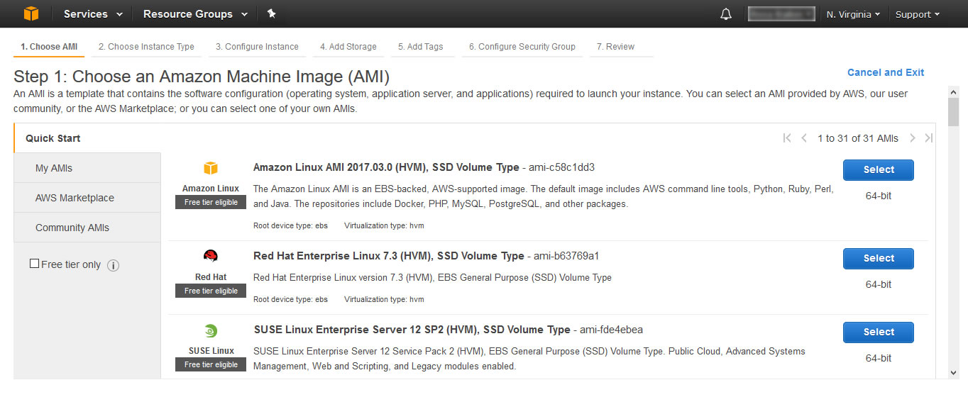Screen dimensions: 968x397
Task: Click Amazon Linux Free tier eligible badge
Action: (211, 203)
